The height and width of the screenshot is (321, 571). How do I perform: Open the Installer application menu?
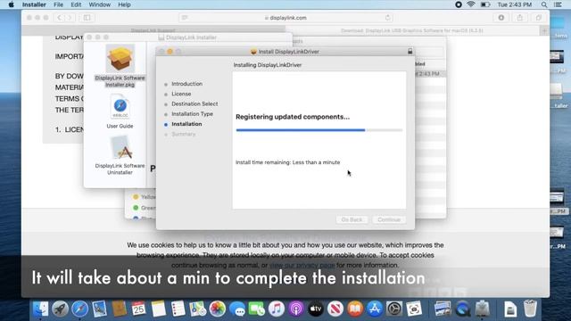(x=34, y=4)
